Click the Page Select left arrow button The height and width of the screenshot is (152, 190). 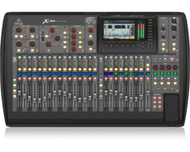pyautogui.click(x=149, y=45)
